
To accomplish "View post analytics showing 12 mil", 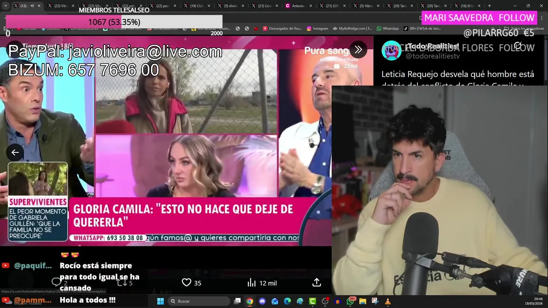I will 262,283.
